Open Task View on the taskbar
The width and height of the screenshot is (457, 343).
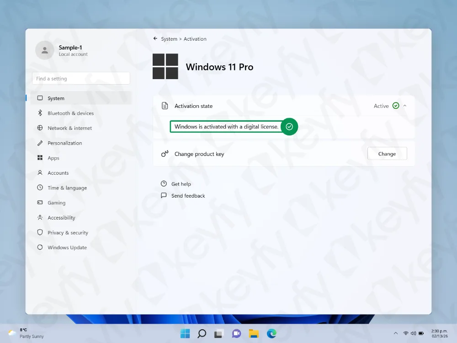219,333
